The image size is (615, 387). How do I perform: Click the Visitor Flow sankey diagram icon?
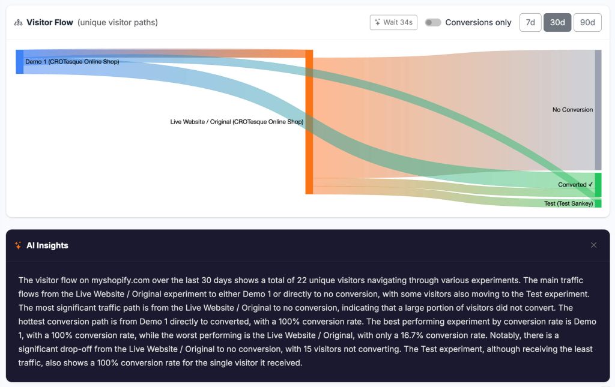(19, 22)
